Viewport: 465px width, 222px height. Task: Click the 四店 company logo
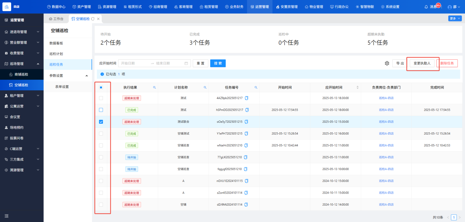[7, 6]
